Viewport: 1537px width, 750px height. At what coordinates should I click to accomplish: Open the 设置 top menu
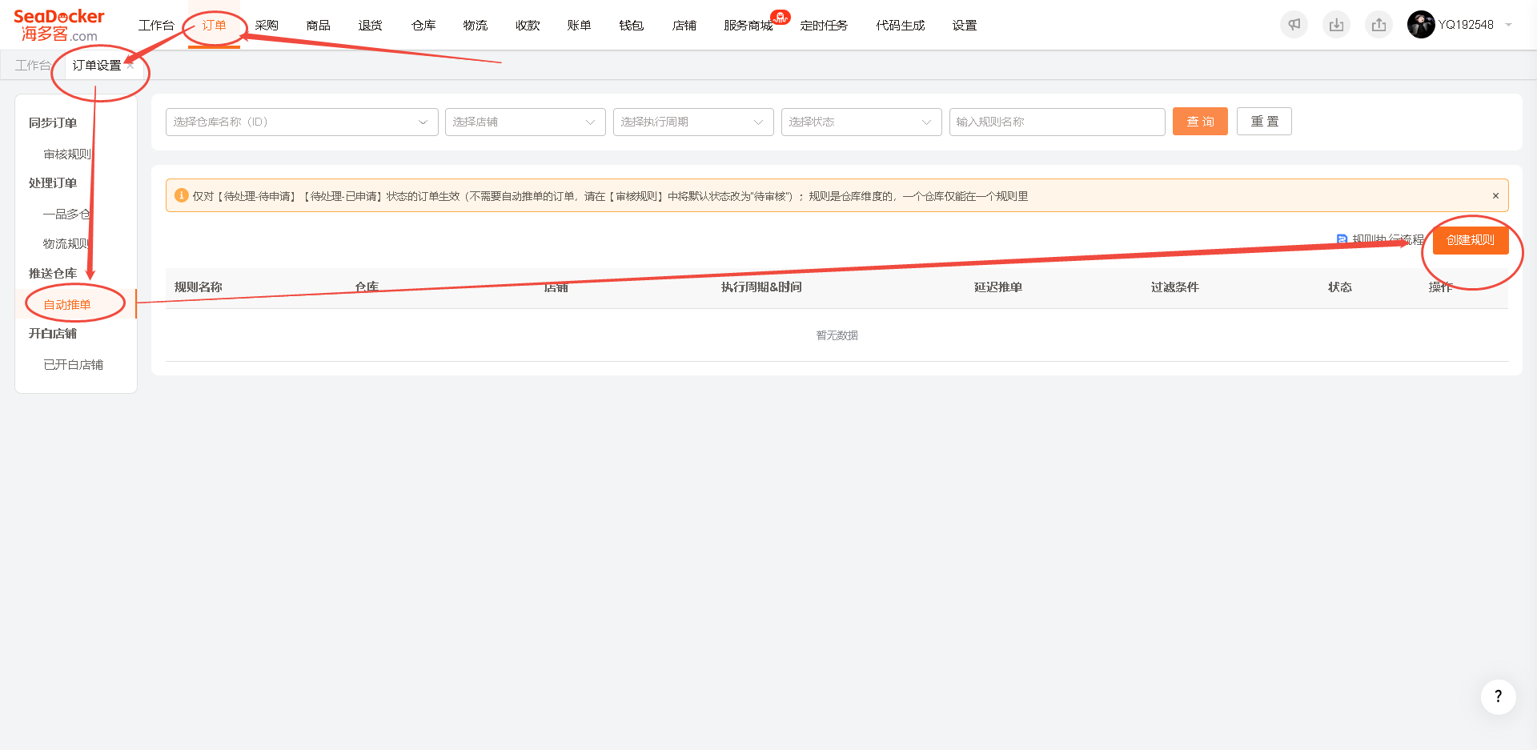click(x=965, y=26)
